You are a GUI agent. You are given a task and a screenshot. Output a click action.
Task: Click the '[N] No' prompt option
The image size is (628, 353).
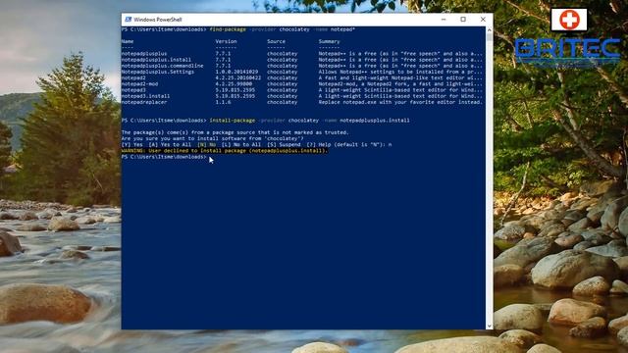207,144
